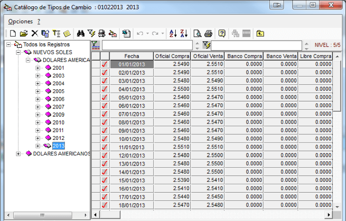Collapse the NUEVOS SOLES tree node
Image resolution: width=346 pixels, height=221 pixels.
(x=18, y=52)
